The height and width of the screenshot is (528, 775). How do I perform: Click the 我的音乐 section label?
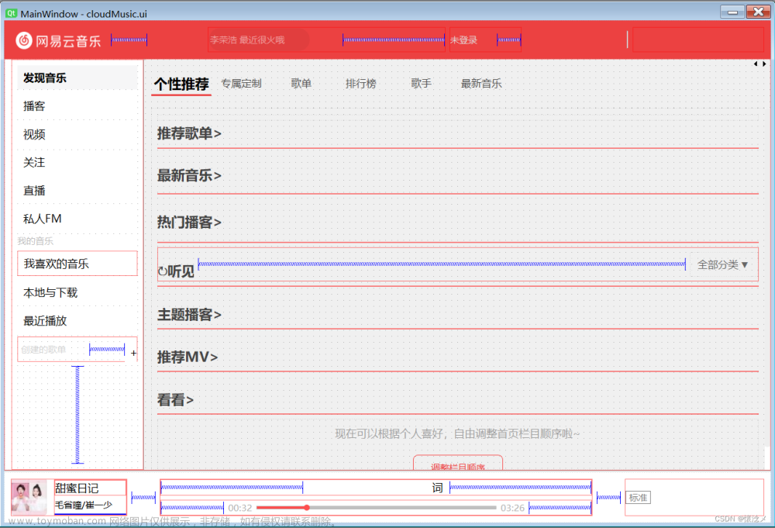tap(35, 241)
